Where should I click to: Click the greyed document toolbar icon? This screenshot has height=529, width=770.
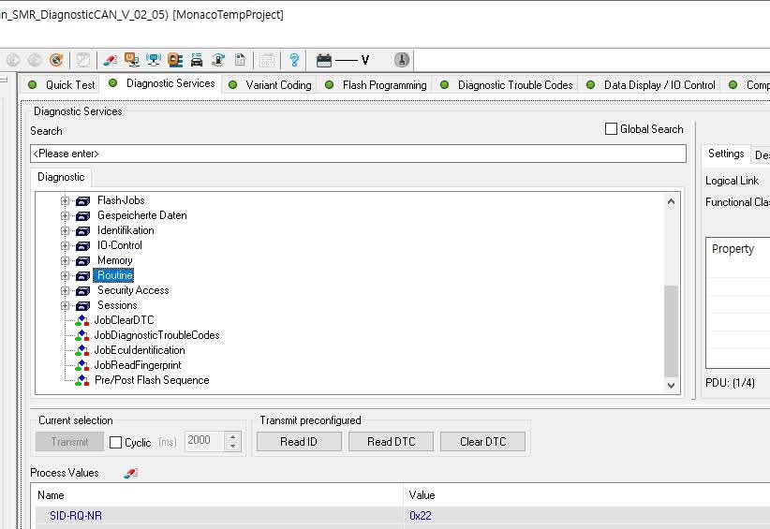(x=83, y=60)
